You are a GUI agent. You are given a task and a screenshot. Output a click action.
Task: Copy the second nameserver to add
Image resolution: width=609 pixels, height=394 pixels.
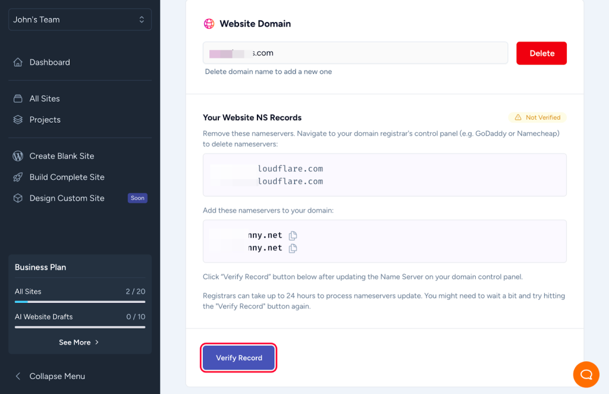coord(293,248)
